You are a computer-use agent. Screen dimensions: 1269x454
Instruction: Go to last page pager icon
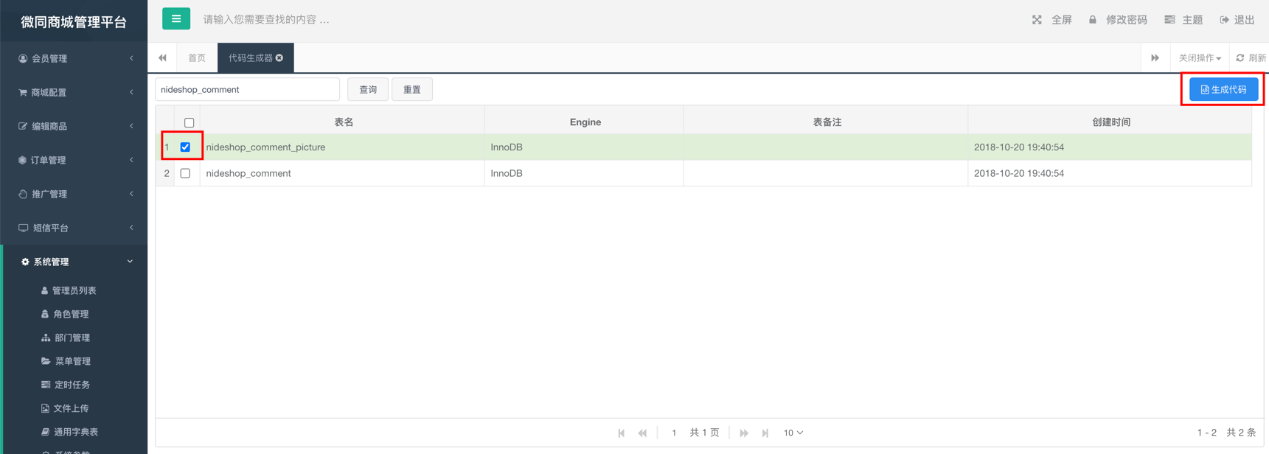(x=765, y=433)
